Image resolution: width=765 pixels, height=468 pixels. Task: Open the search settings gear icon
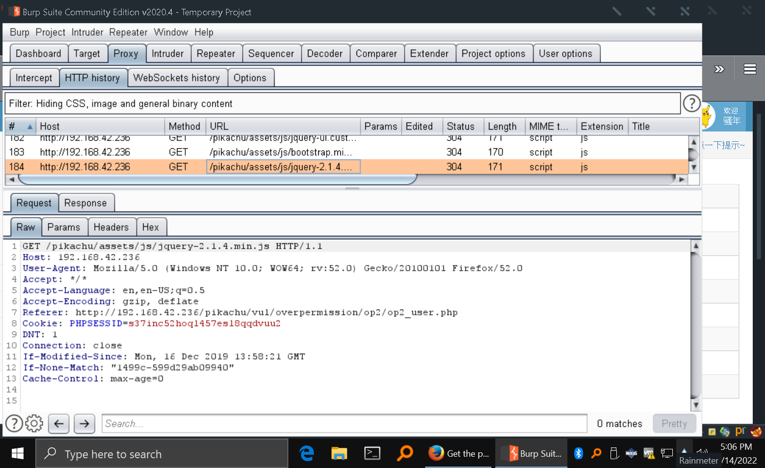click(34, 423)
